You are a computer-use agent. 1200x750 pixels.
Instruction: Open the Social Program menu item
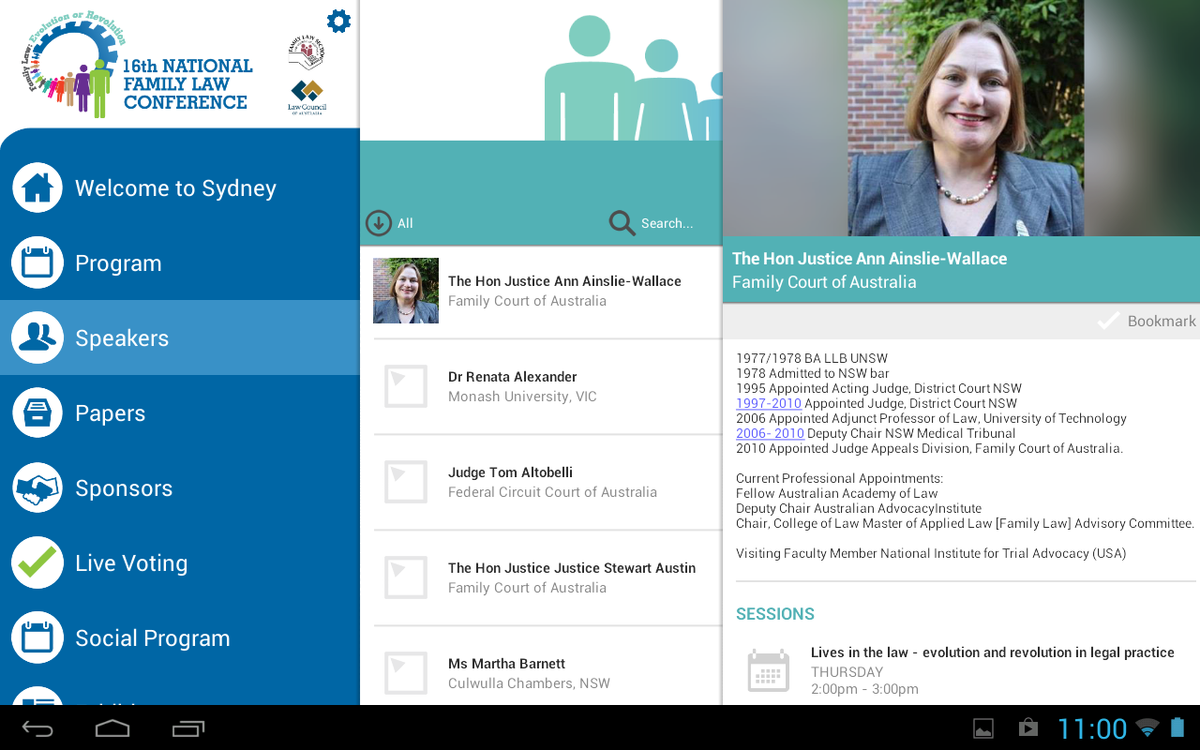click(180, 637)
